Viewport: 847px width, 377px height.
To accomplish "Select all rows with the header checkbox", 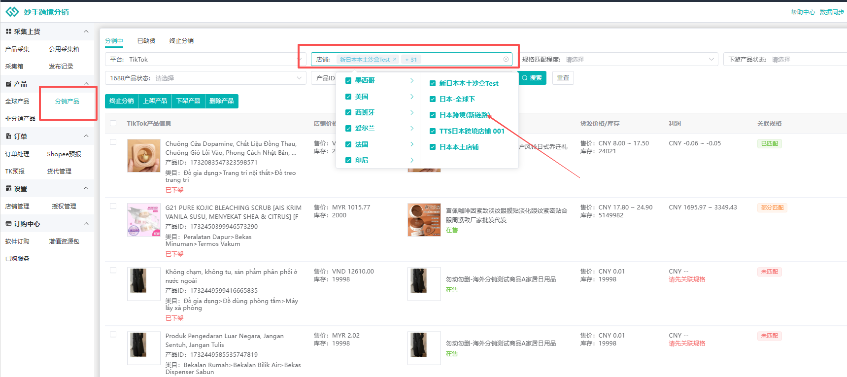I will coord(113,123).
